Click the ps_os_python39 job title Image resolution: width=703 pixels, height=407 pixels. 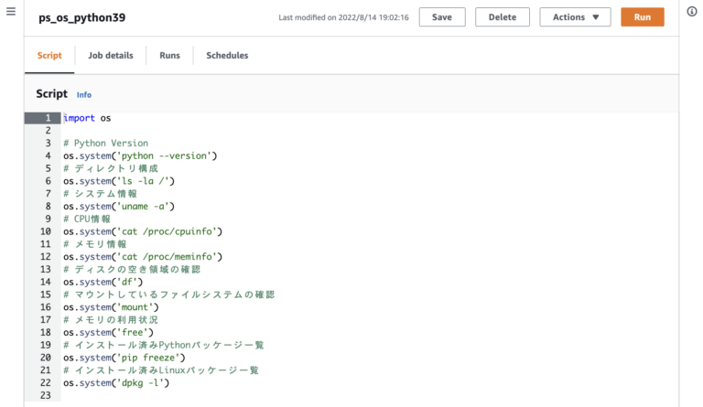click(x=82, y=18)
